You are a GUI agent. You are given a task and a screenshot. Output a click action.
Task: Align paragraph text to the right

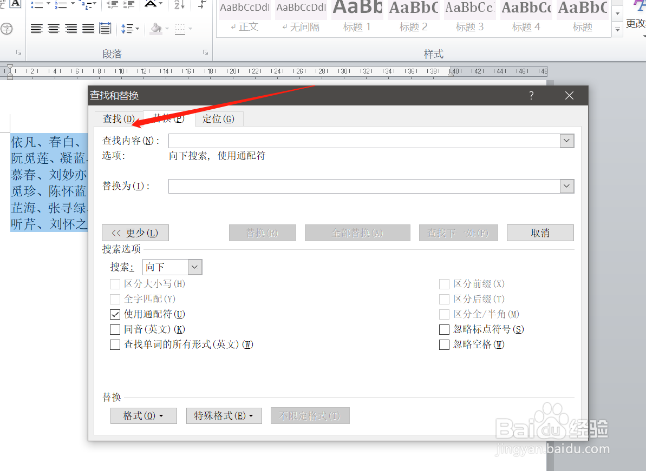click(71, 29)
